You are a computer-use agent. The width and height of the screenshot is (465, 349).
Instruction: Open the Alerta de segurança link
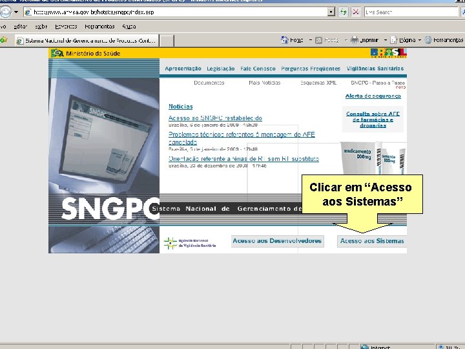click(x=373, y=96)
